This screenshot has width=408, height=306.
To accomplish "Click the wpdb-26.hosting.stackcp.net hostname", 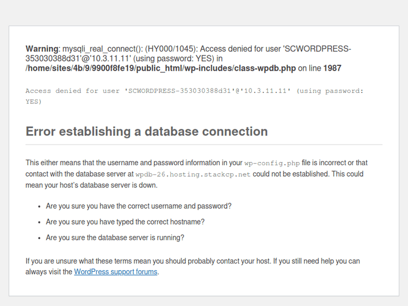I will 193,174.
